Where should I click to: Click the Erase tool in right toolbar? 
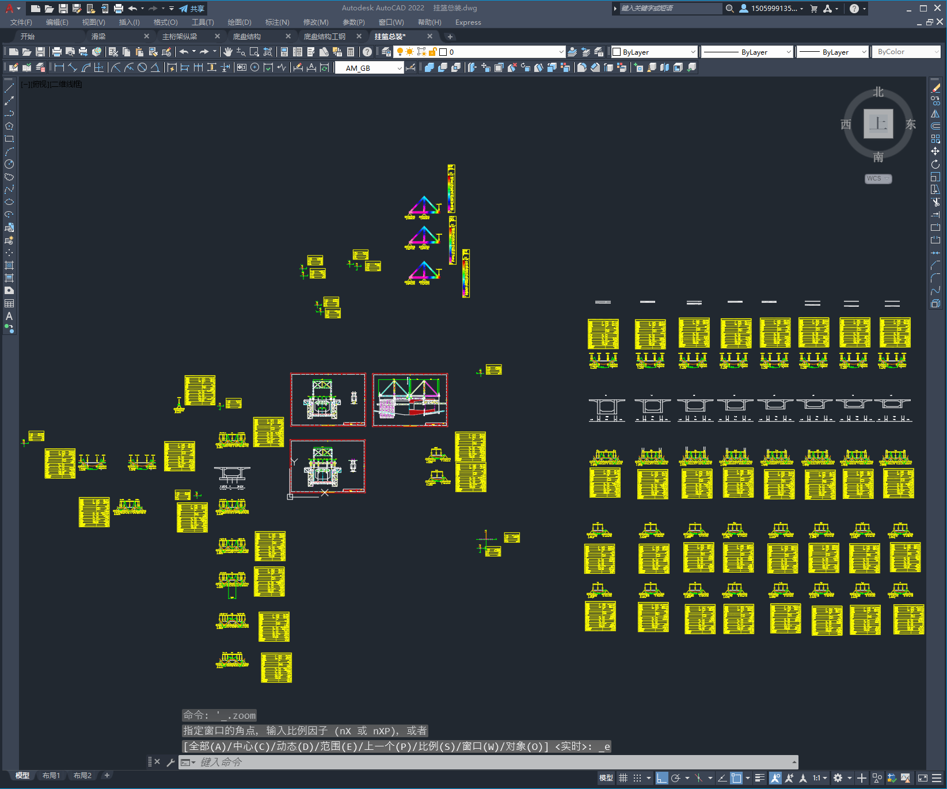tap(935, 88)
